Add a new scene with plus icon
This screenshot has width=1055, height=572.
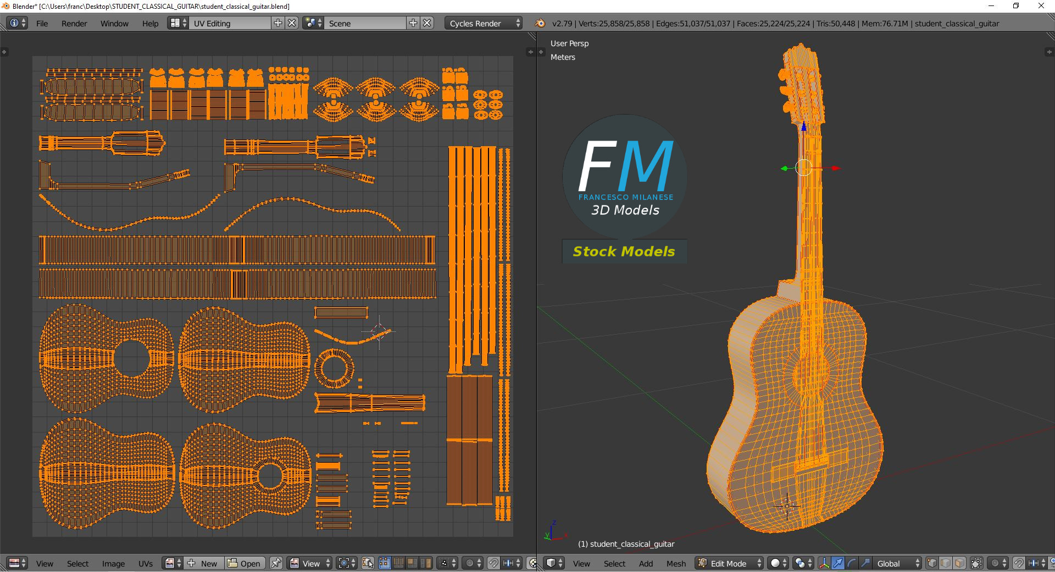413,23
